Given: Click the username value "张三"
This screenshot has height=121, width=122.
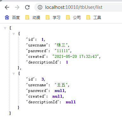Looking at the screenshot, I should pos(61,45).
